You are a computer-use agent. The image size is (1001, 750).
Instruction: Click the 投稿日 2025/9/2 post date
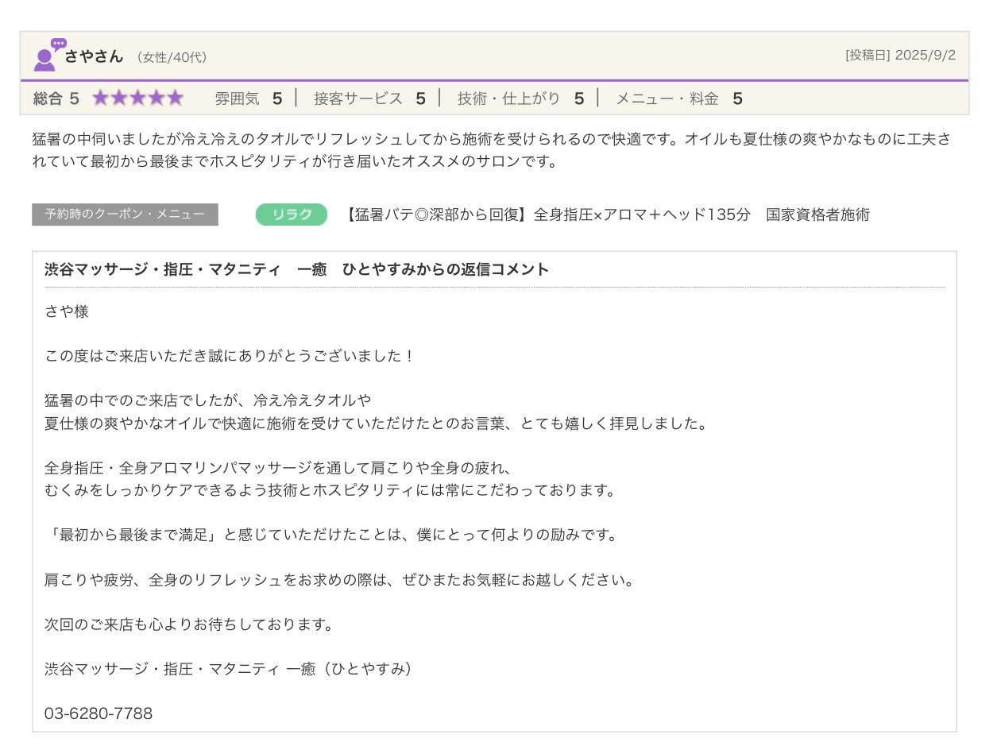[900, 56]
